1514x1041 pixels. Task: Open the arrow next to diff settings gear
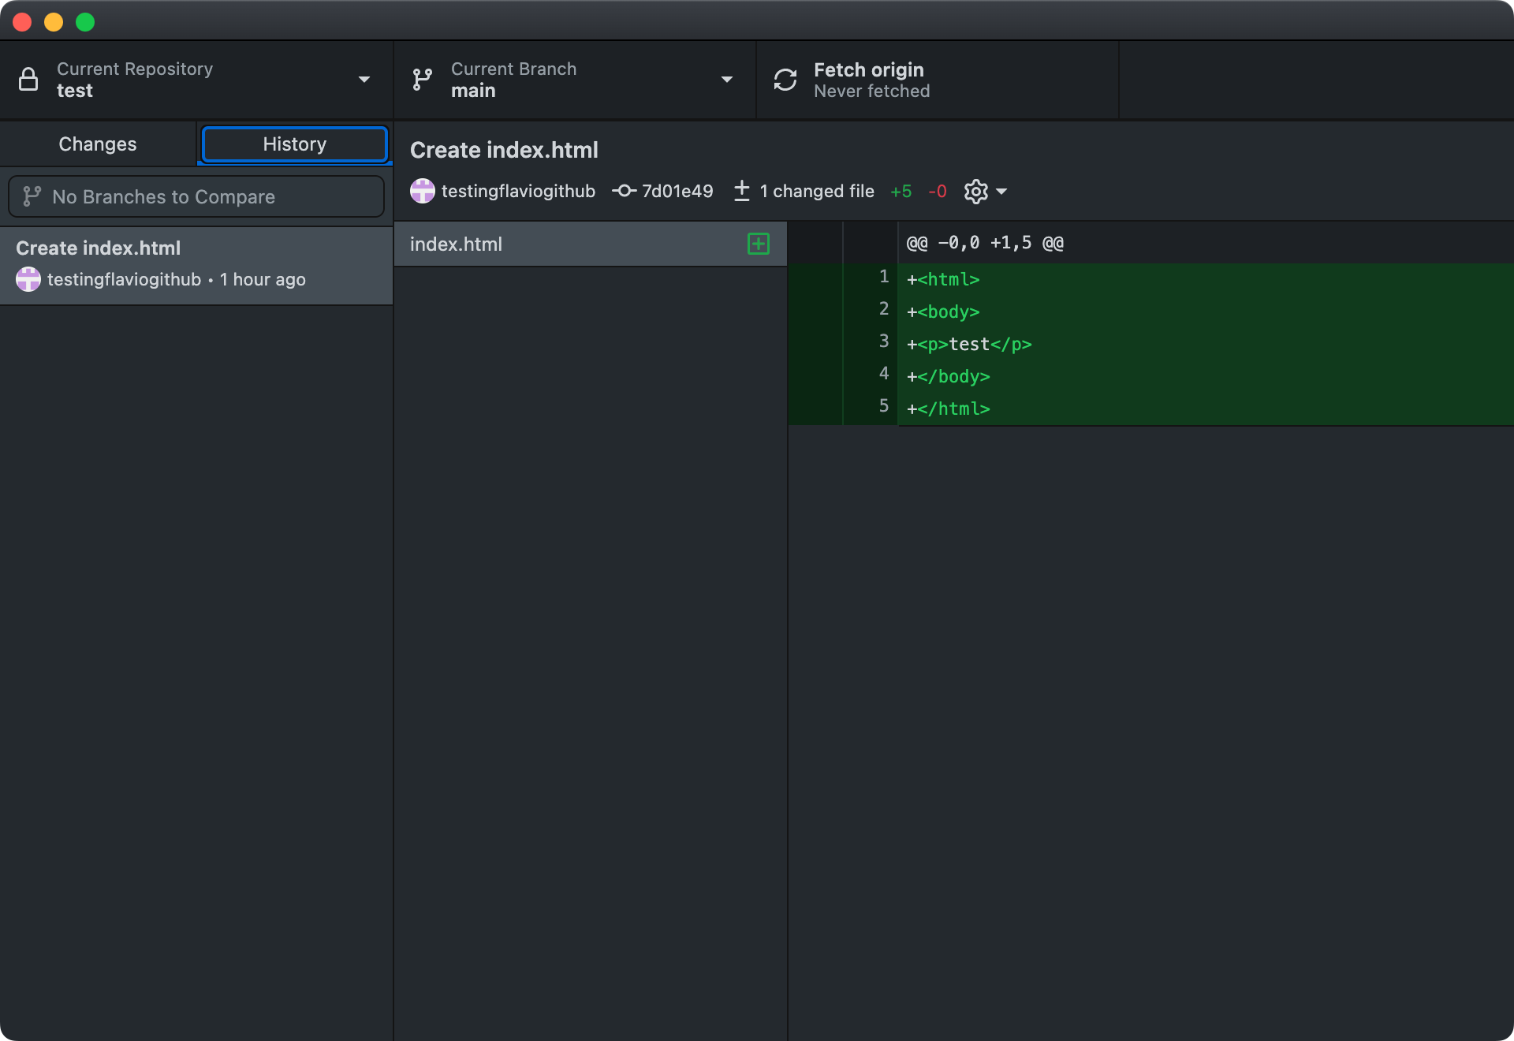(x=1001, y=191)
